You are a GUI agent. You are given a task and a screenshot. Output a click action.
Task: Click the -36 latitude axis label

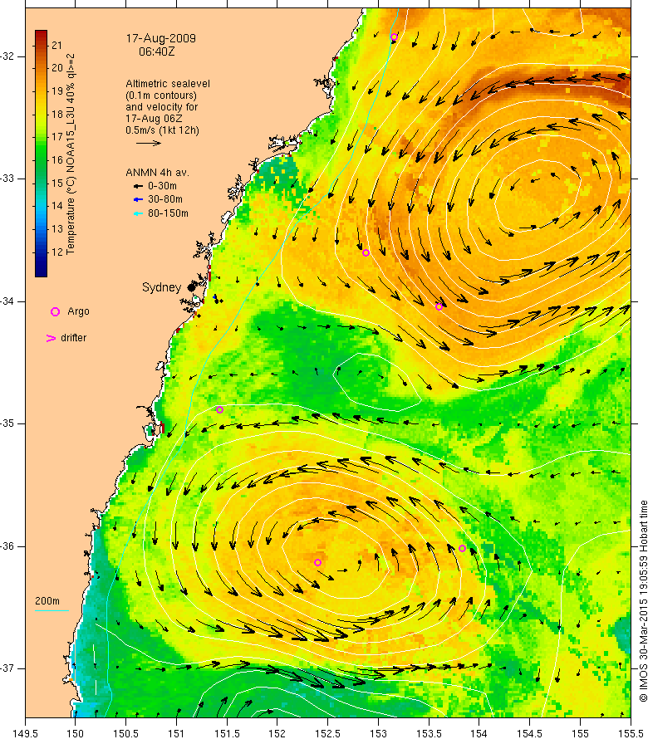click(7, 546)
